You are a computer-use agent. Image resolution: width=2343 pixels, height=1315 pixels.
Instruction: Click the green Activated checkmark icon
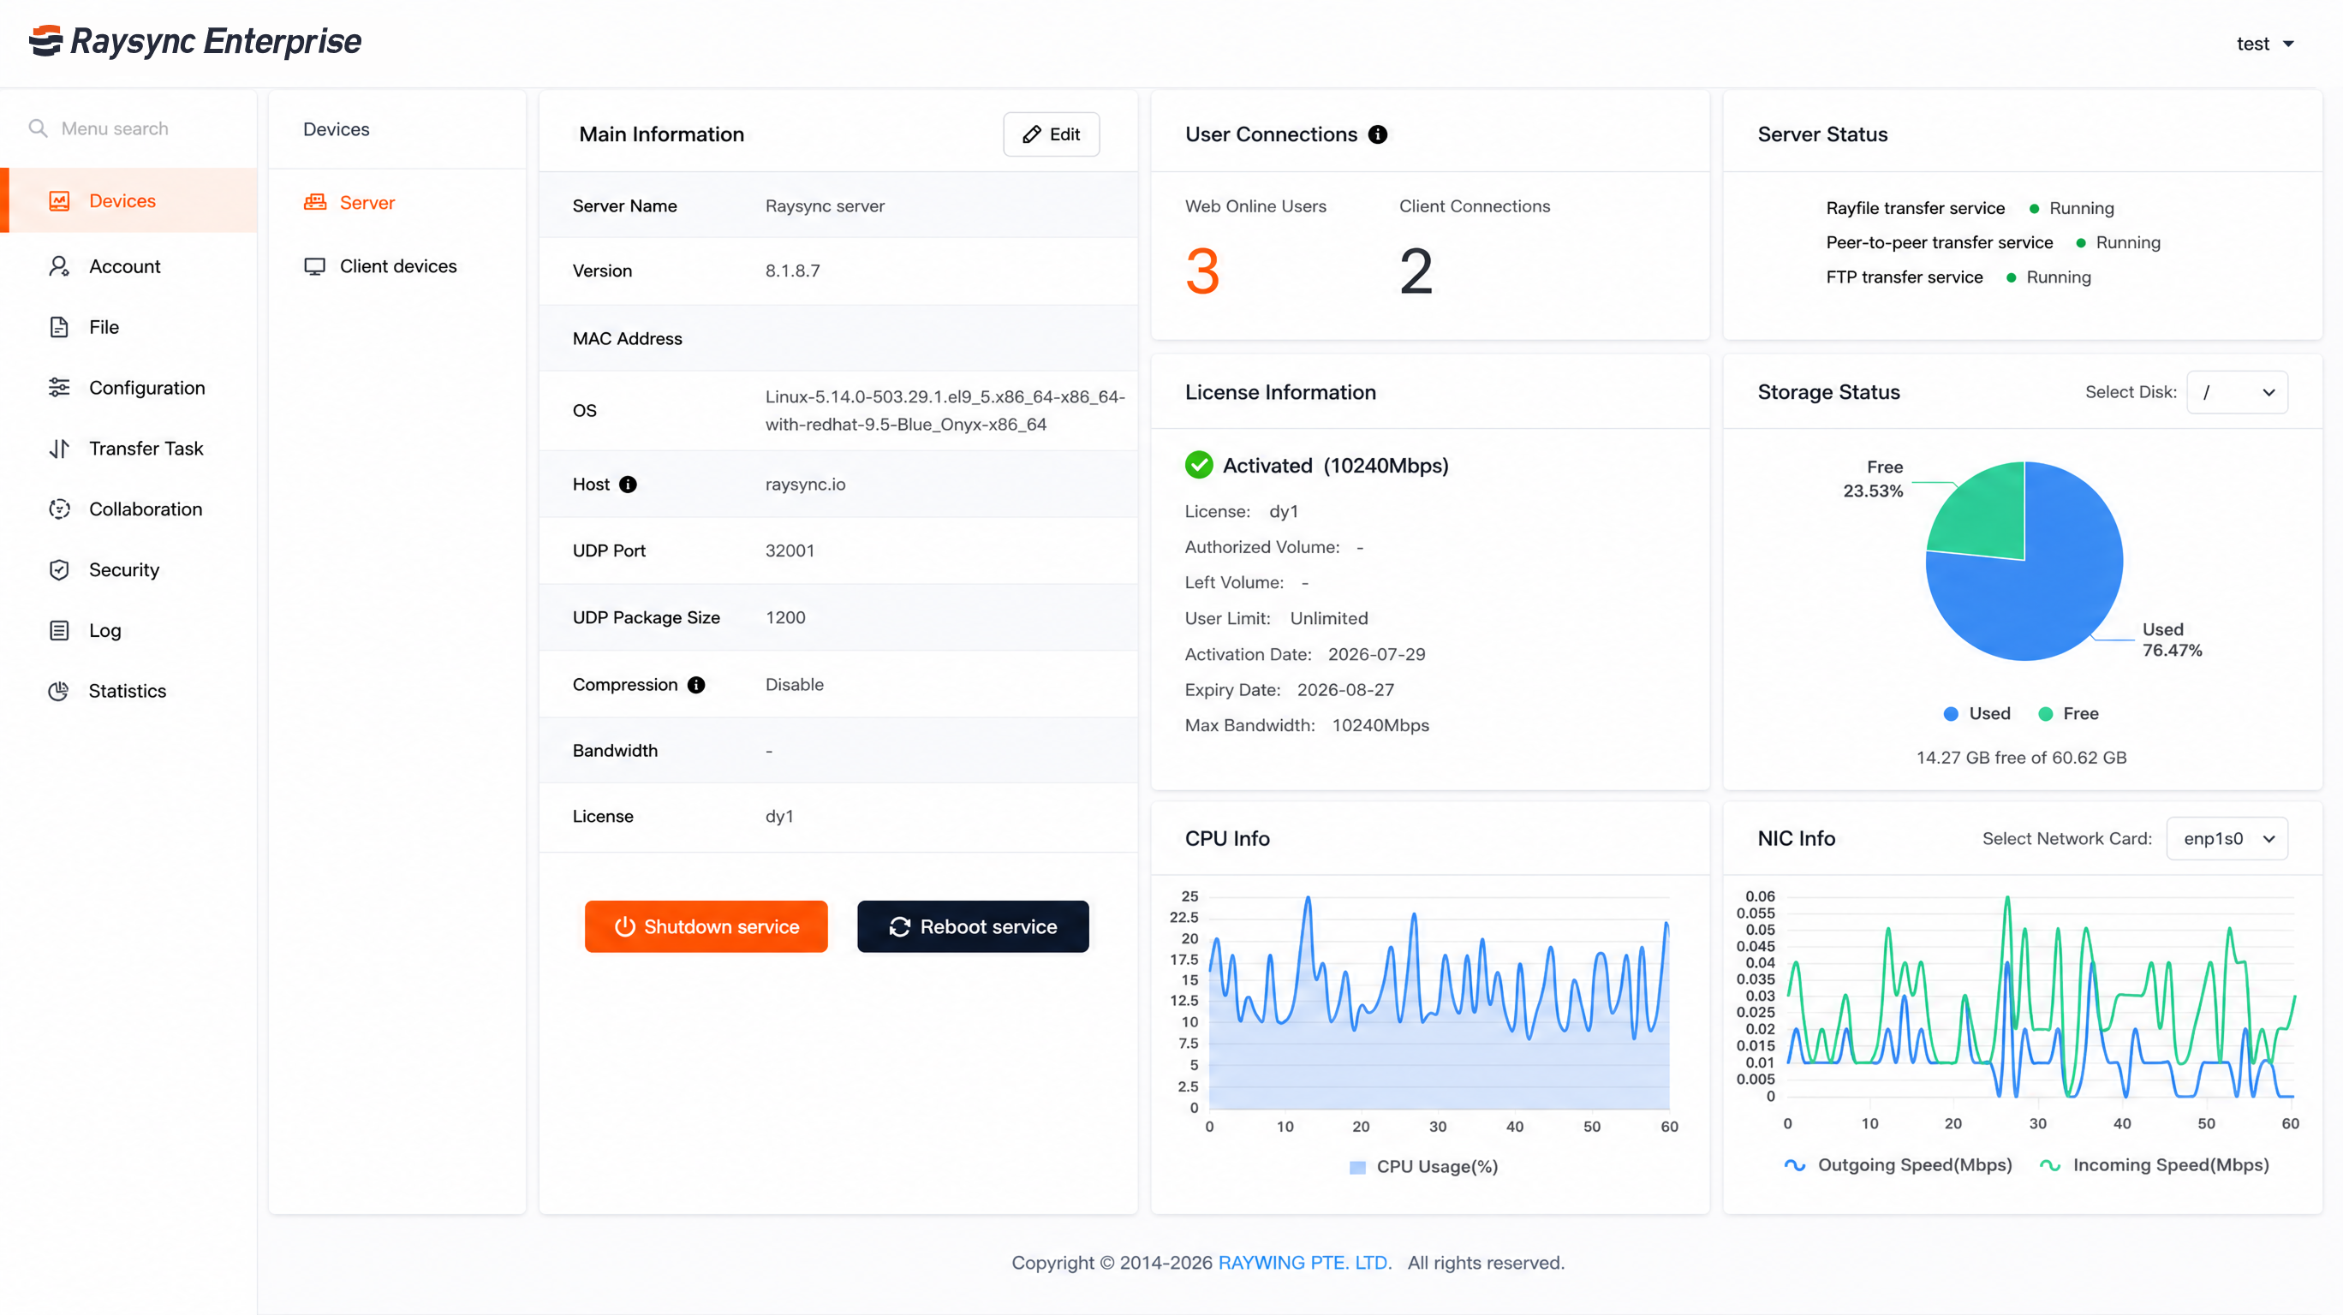(x=1199, y=465)
